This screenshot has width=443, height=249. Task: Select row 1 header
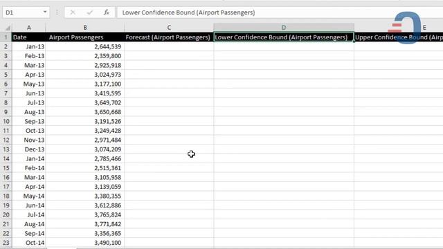[6, 37]
